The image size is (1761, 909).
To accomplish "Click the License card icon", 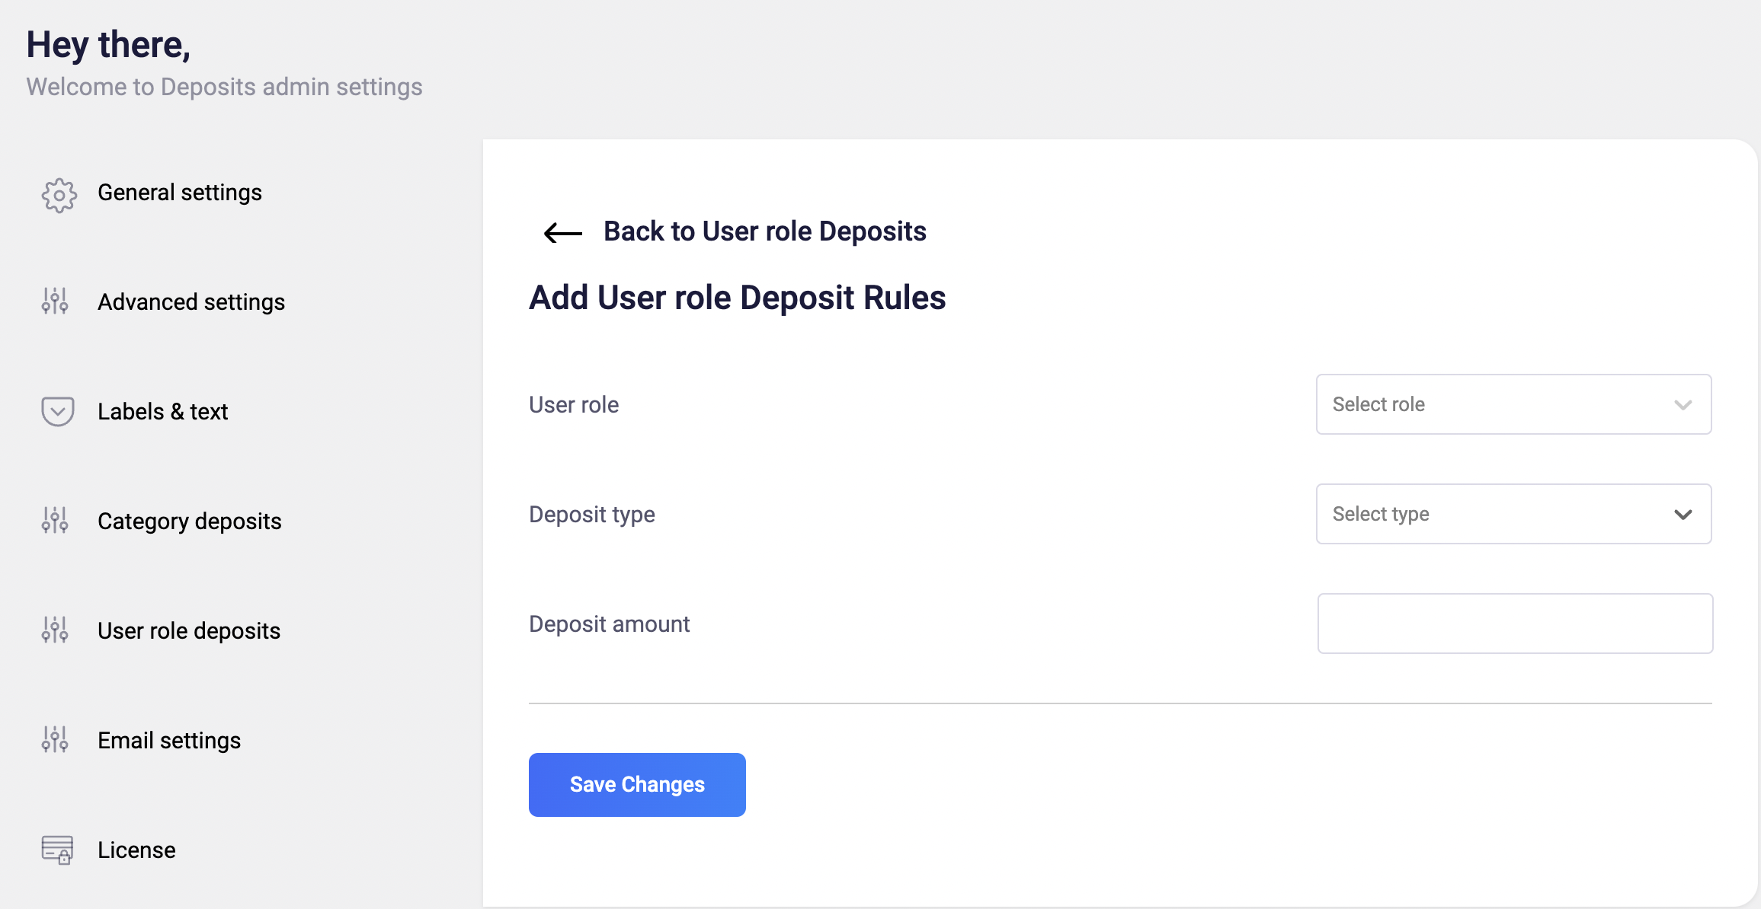I will pos(57,850).
